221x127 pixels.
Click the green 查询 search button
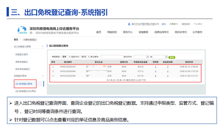click(x=172, y=57)
